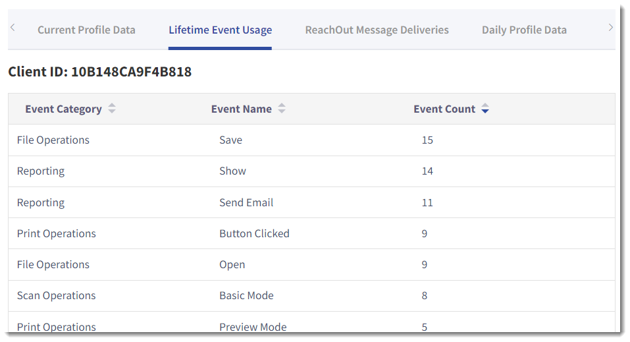Click the Button Clicked event name
The image size is (630, 342).
(254, 233)
